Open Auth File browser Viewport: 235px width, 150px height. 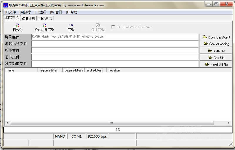click(x=216, y=51)
